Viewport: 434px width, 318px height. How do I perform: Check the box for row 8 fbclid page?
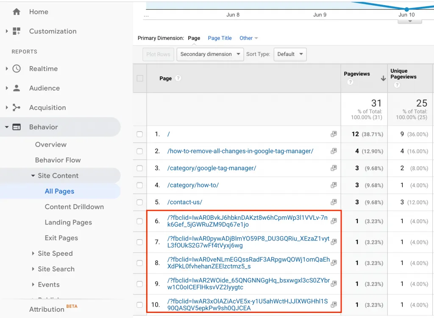click(140, 263)
